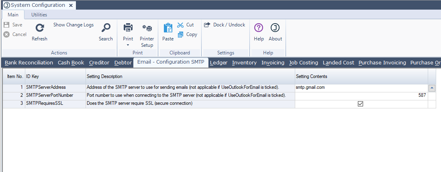
Task: Click the scroll up arrow in grid
Action: click(432, 88)
